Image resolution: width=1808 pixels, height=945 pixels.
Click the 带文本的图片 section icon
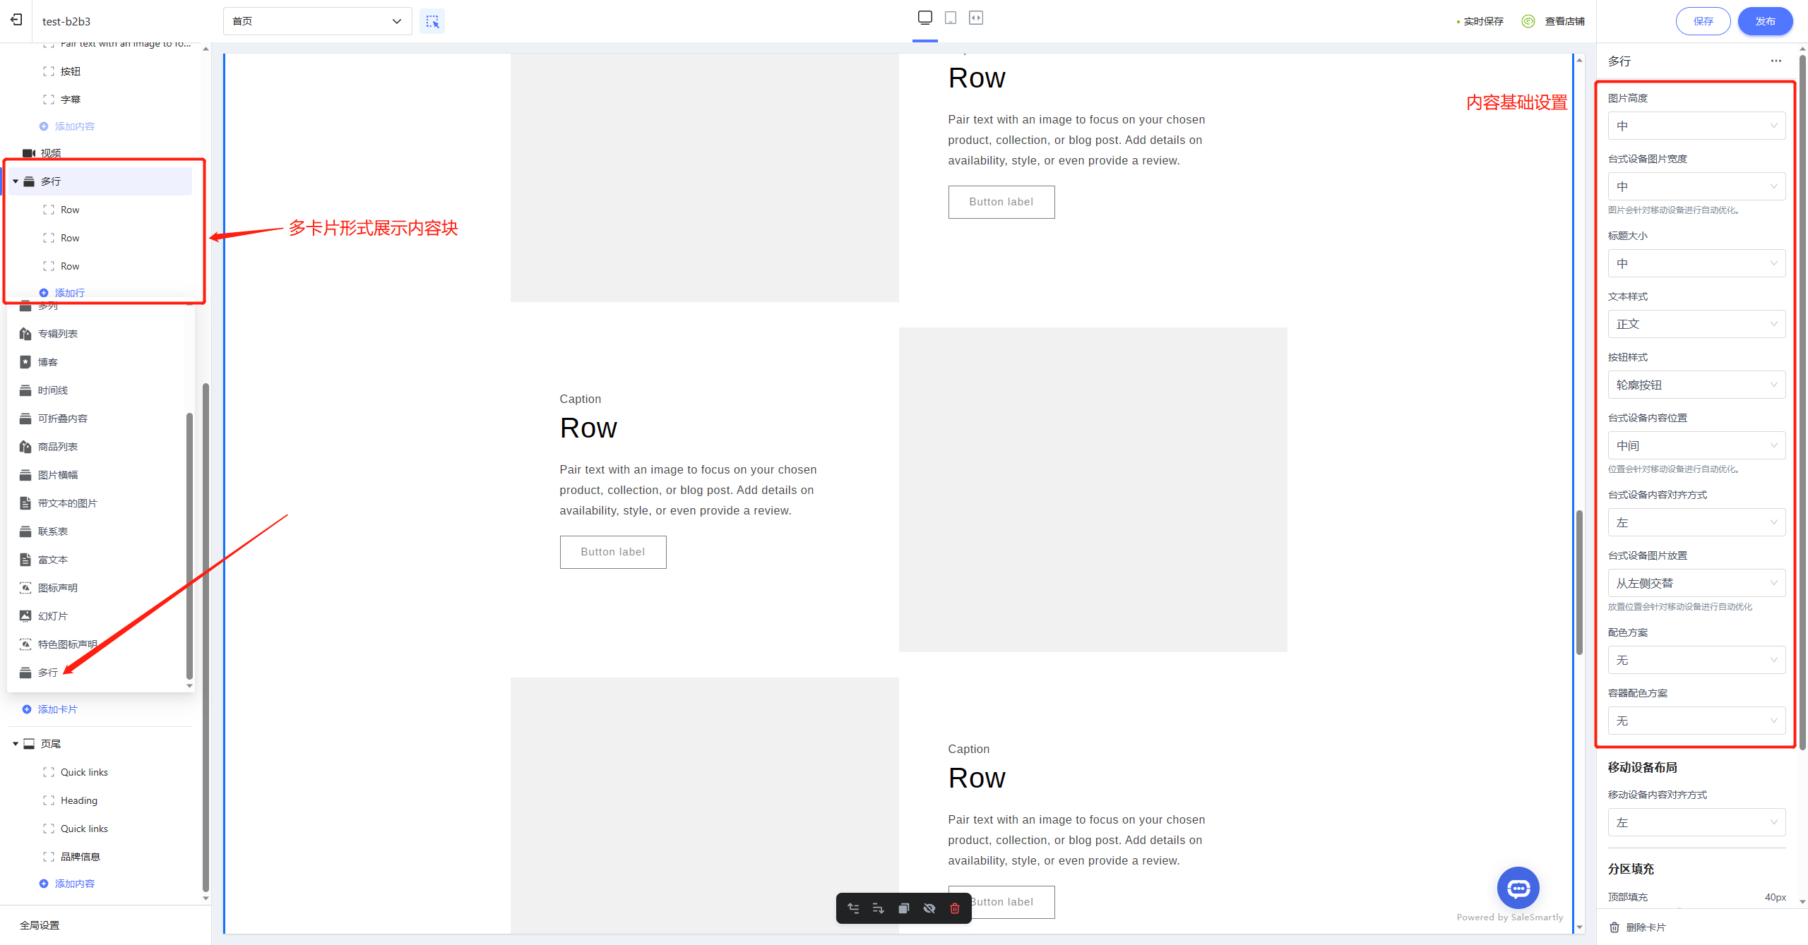pos(25,503)
